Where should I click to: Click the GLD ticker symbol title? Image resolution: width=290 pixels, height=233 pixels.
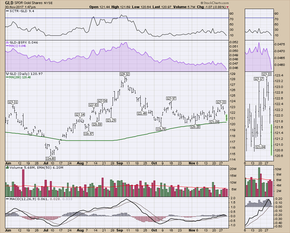(x=9, y=3)
